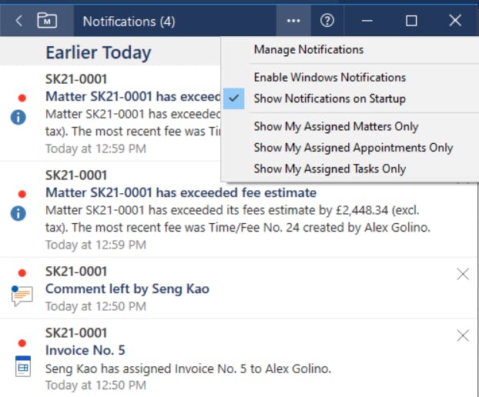Screen dimensions: 479x397
Task: Click red unread dot on Invoice notification
Action: 22,334
